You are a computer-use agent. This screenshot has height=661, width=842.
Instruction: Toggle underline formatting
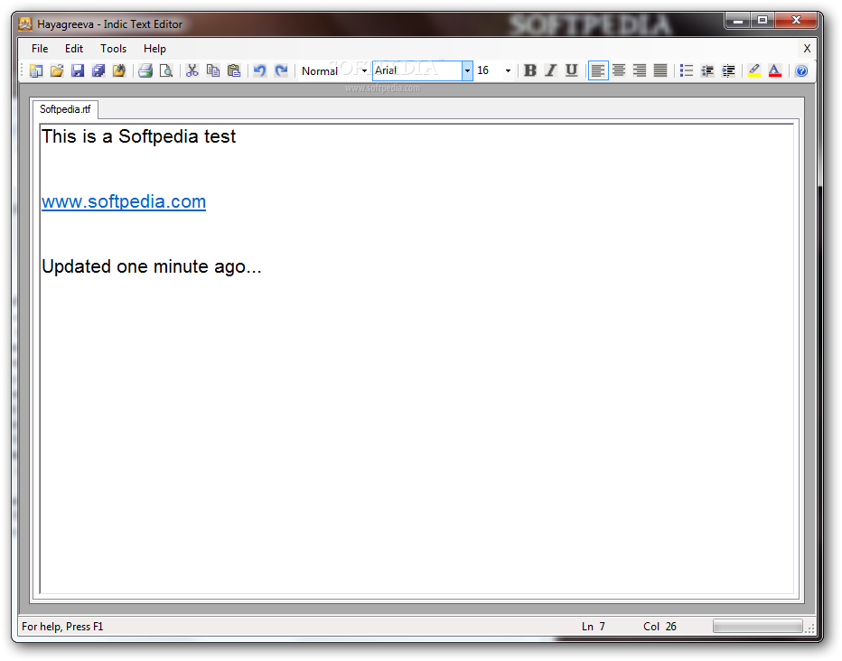pyautogui.click(x=571, y=70)
